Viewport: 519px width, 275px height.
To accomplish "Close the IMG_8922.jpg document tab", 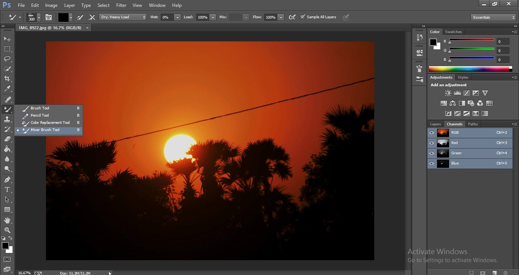I will [x=87, y=28].
